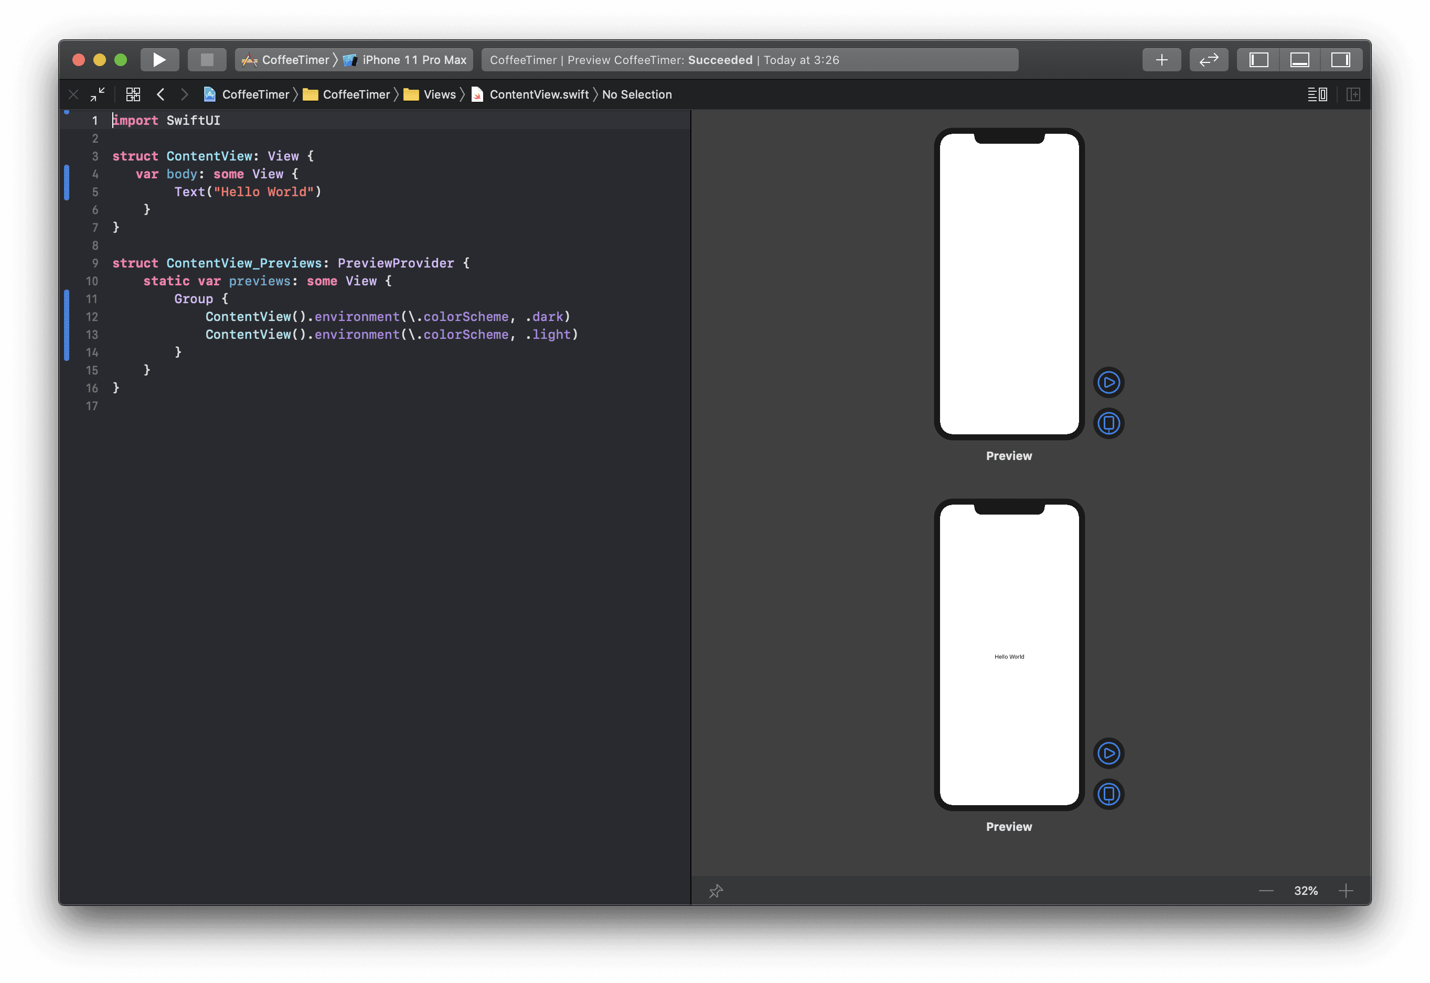Click Preview on Device for bottom preview
Screen dimensions: 1430x983
coord(1108,794)
